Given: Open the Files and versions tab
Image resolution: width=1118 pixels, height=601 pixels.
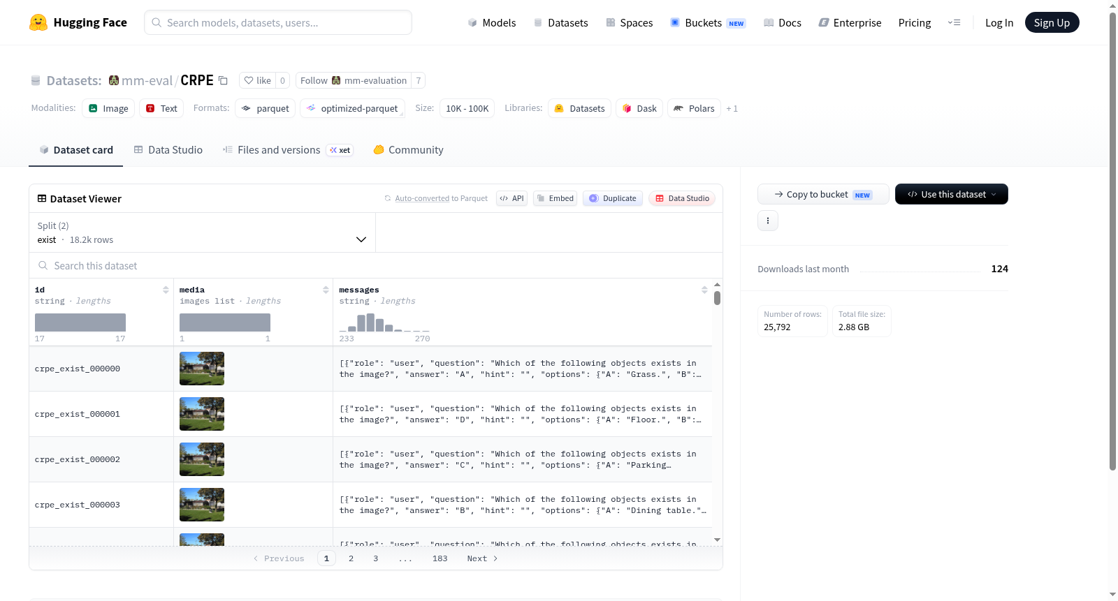Looking at the screenshot, I should [288, 149].
